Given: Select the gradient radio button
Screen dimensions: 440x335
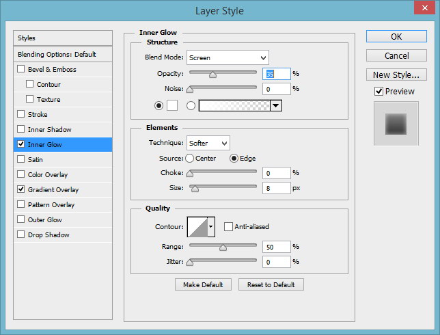Looking at the screenshot, I should coord(191,105).
